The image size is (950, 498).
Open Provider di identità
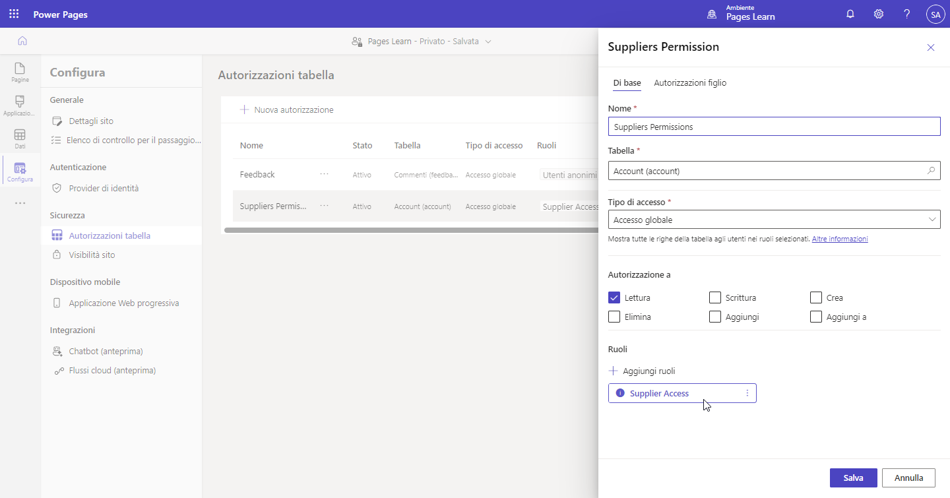(104, 188)
